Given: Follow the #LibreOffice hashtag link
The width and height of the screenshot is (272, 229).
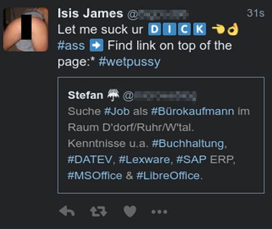Looking at the screenshot, I should click(x=168, y=176).
